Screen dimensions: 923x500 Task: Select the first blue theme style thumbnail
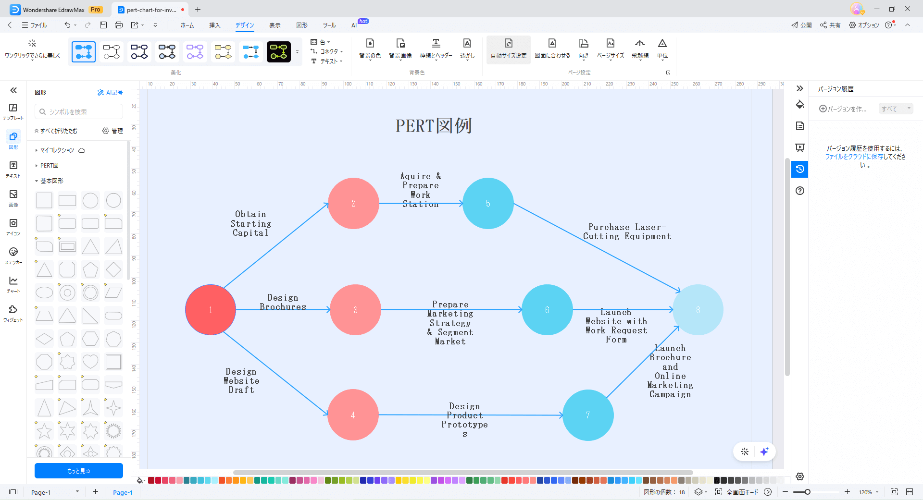84,52
